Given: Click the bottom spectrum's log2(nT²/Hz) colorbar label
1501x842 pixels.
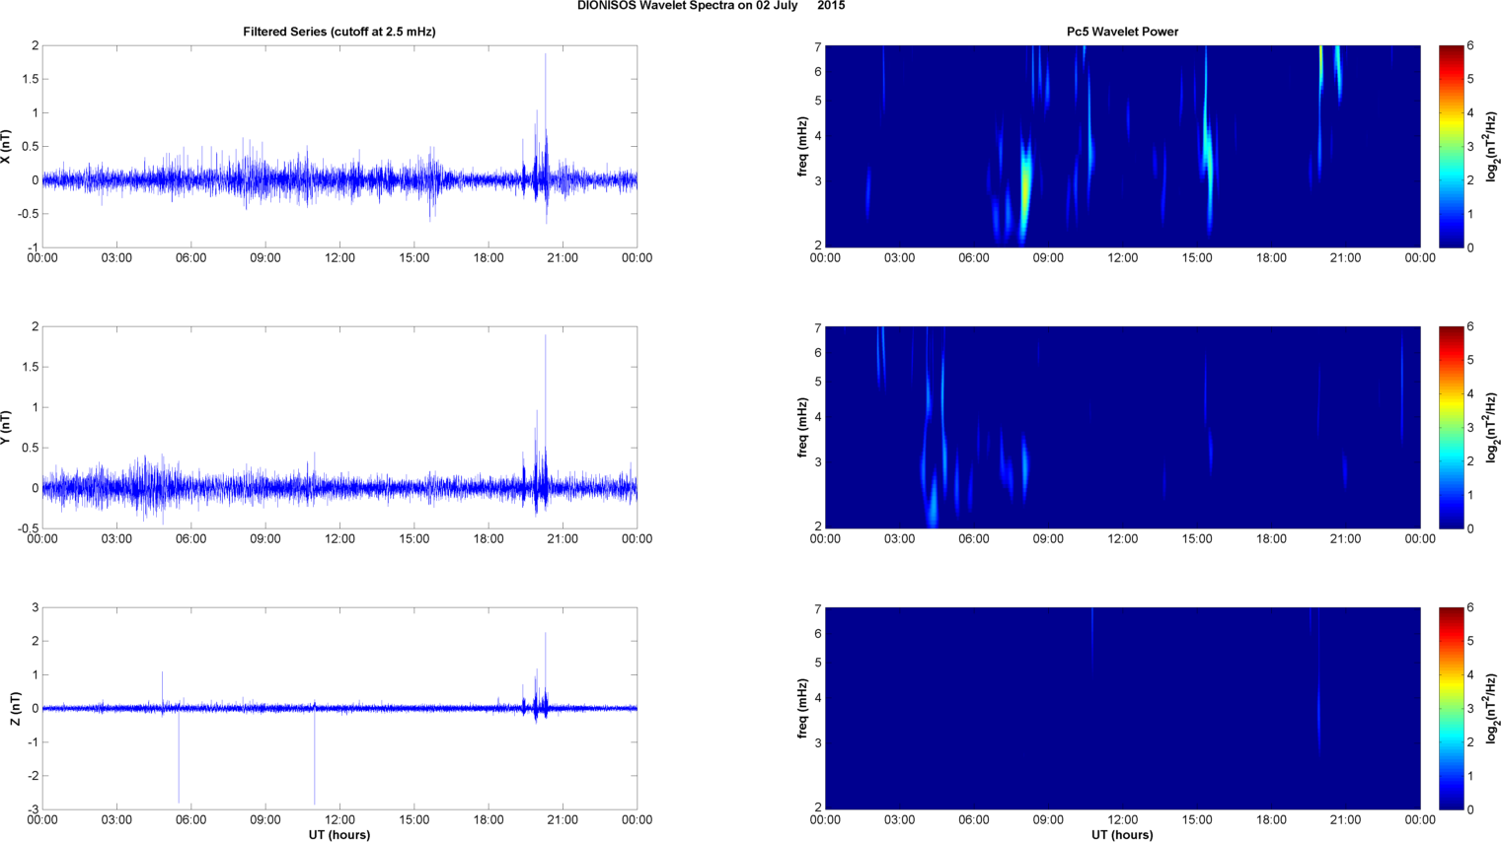Looking at the screenshot, I should 1493,709.
